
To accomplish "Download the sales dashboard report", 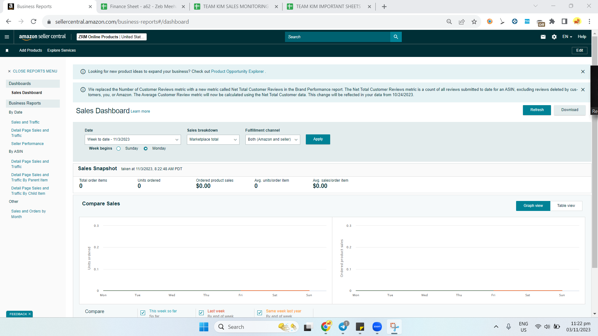I will click(x=570, y=110).
